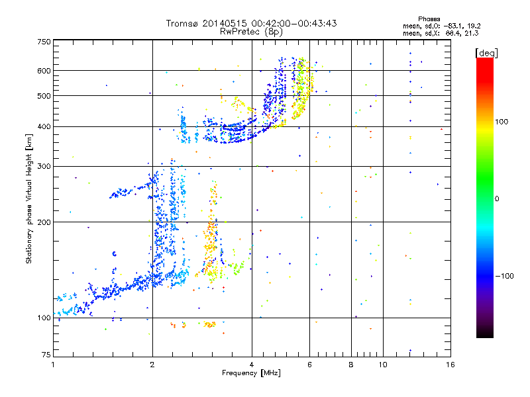Click x-axis tick label "2"
Image resolution: width=530 pixels, height=397 pixels.
pos(152,365)
